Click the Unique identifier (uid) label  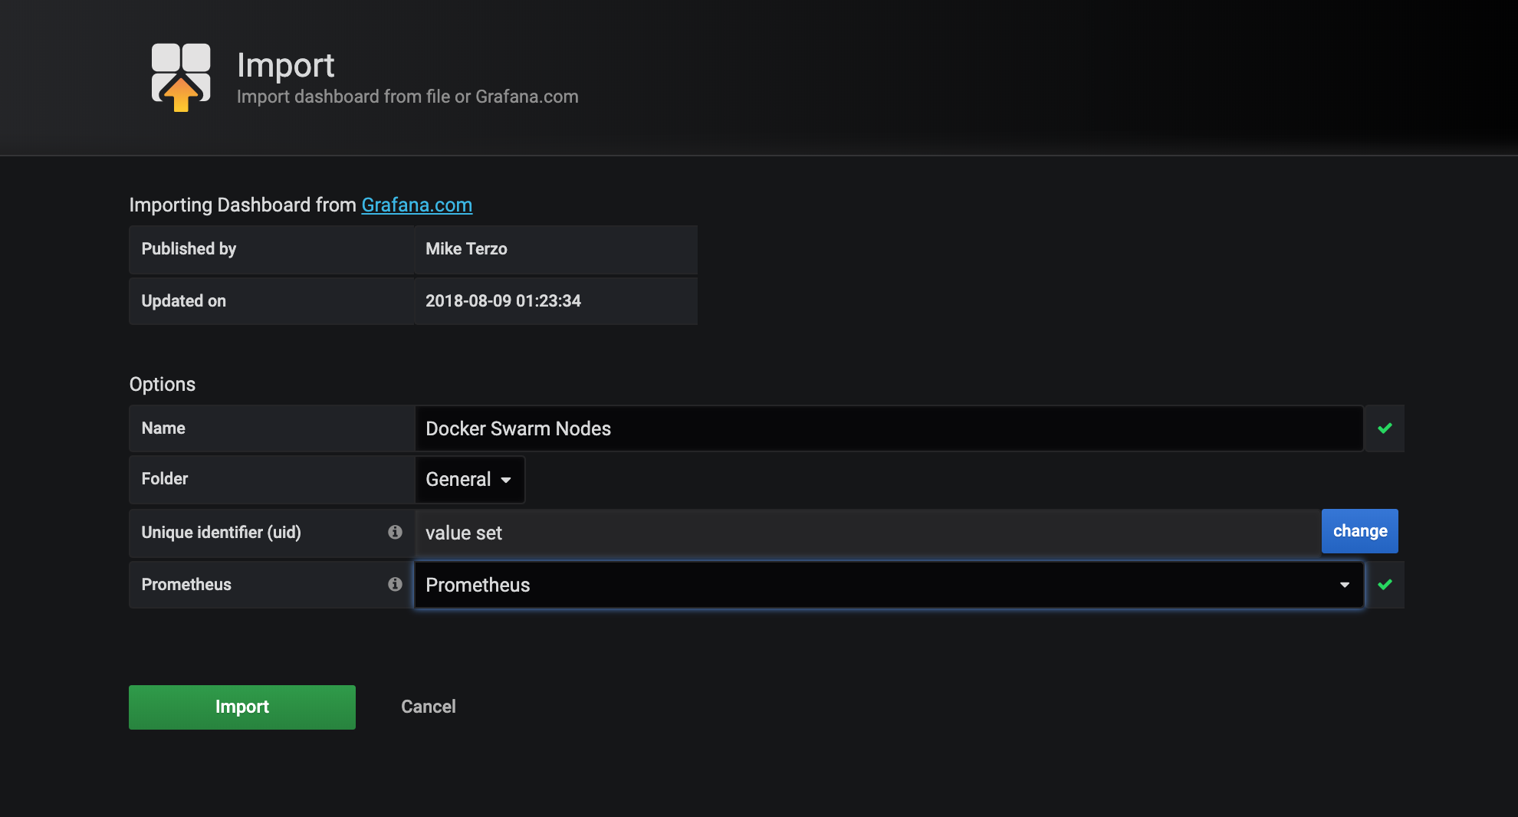coord(221,533)
